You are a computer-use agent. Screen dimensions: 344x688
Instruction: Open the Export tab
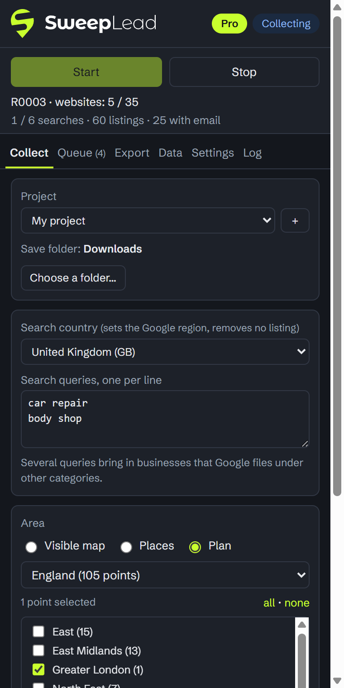tap(132, 153)
